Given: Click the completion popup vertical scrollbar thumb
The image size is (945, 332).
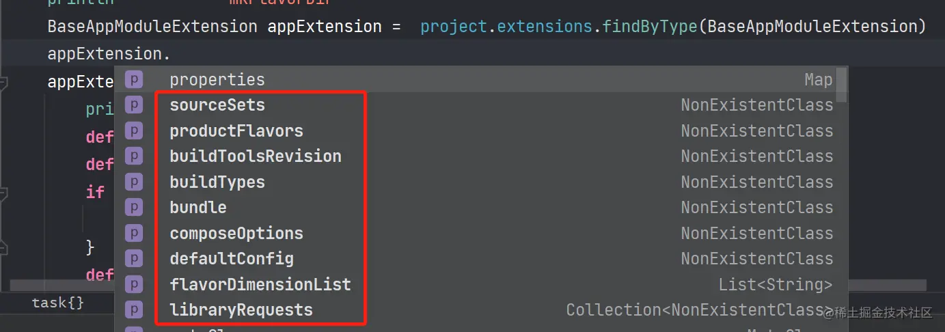Looking at the screenshot, I should (x=842, y=85).
